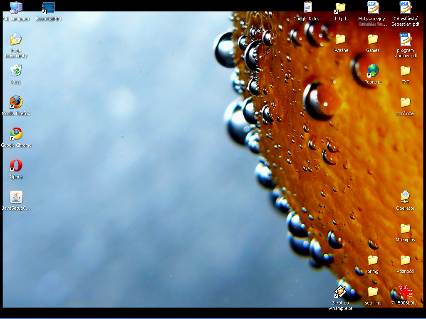Click the Opera browser shortcut
Viewport: 426px width, 319px height.
(x=16, y=165)
